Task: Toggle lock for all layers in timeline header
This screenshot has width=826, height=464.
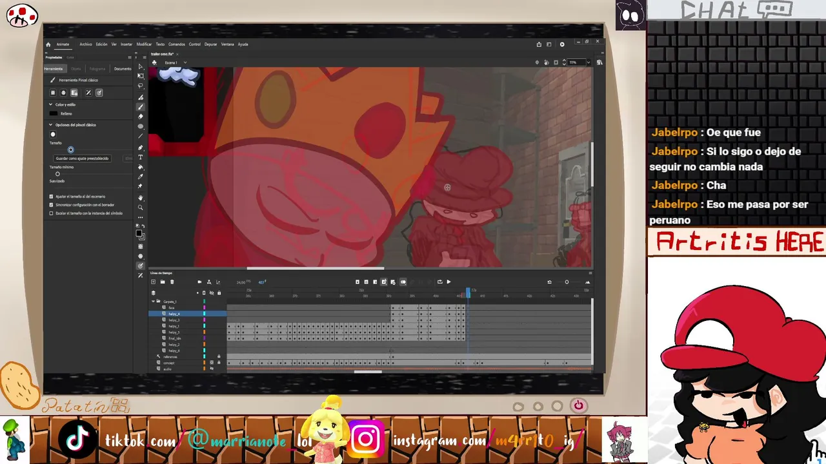Action: click(219, 293)
